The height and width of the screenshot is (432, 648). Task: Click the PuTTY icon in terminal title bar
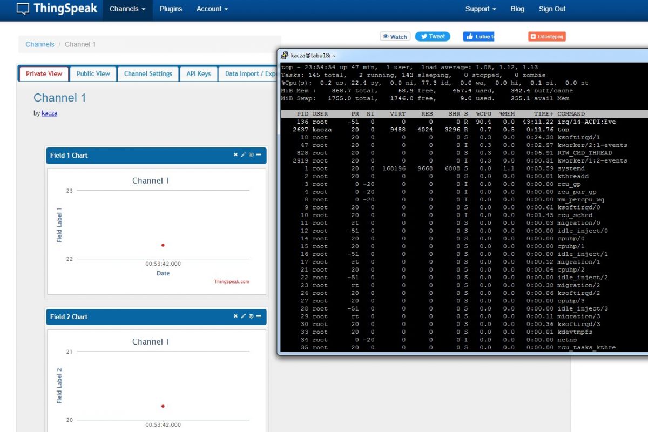284,55
